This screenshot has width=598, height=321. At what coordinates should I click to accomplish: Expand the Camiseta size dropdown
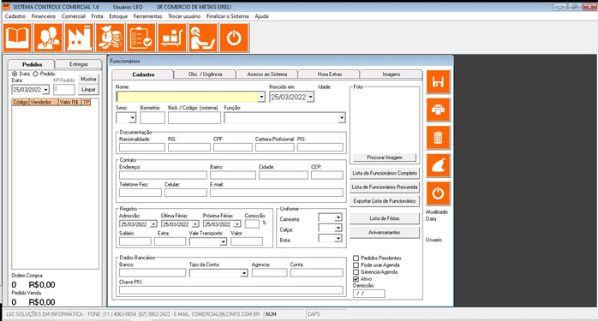point(338,217)
